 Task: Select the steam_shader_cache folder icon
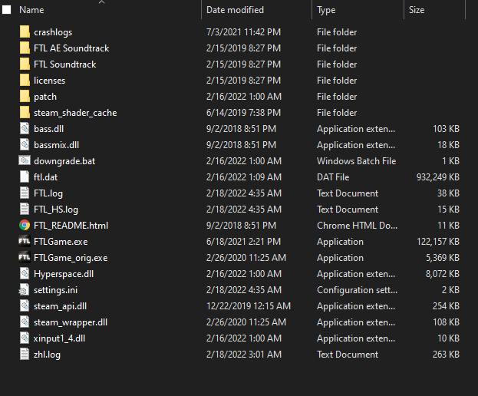pyautogui.click(x=25, y=113)
